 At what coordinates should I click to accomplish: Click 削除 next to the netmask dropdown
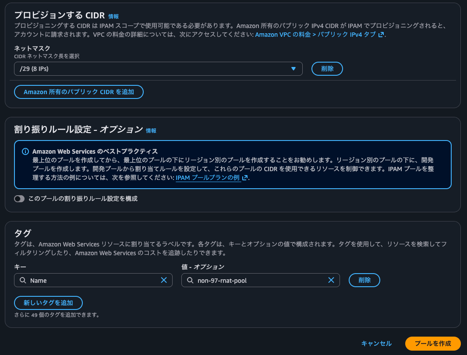click(327, 69)
